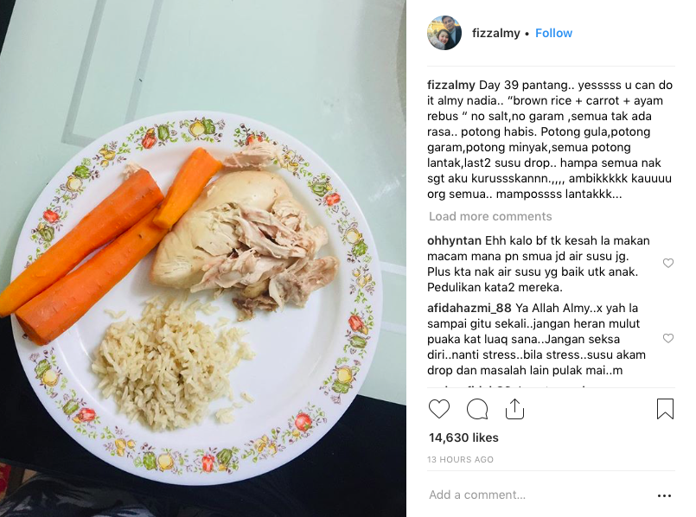Open the fizzalmy username in the header
696x517 pixels.
[495, 33]
